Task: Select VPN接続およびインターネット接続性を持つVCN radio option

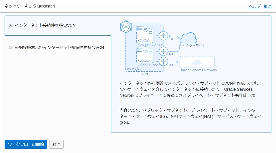Action: pos(11,48)
